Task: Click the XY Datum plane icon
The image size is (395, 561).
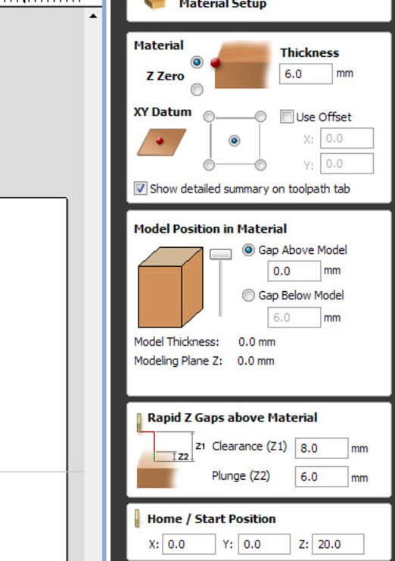Action: [162, 142]
